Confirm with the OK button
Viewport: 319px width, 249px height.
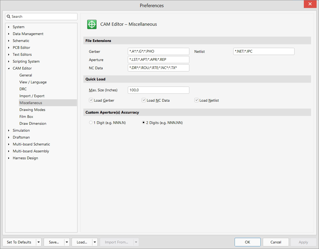click(247, 242)
